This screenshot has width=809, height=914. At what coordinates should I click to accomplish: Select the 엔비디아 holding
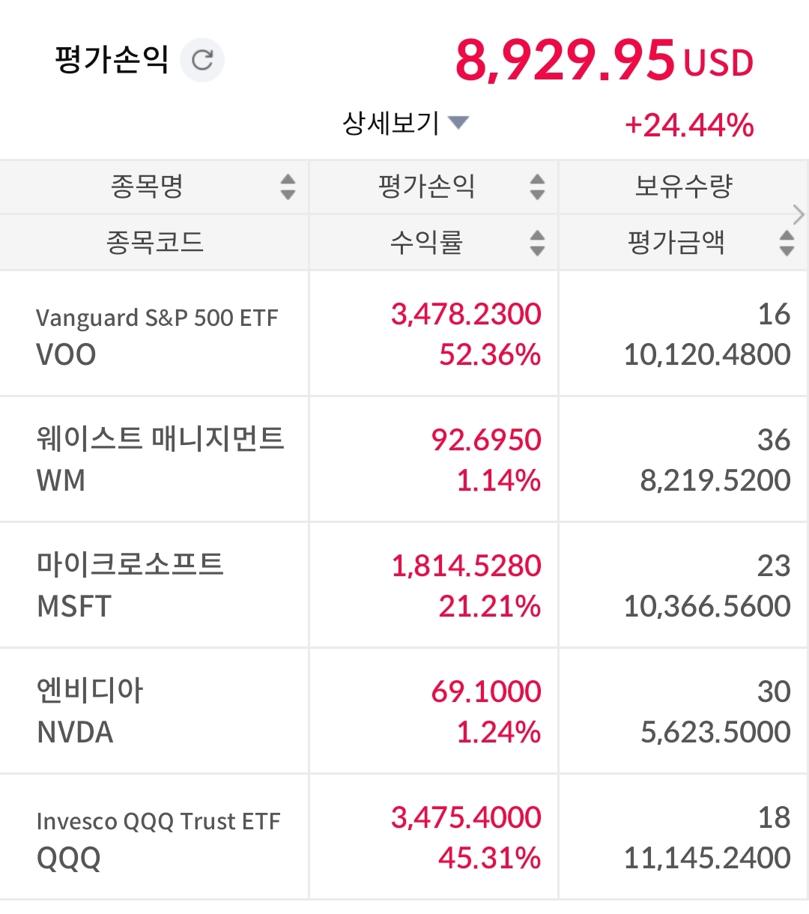[90, 691]
